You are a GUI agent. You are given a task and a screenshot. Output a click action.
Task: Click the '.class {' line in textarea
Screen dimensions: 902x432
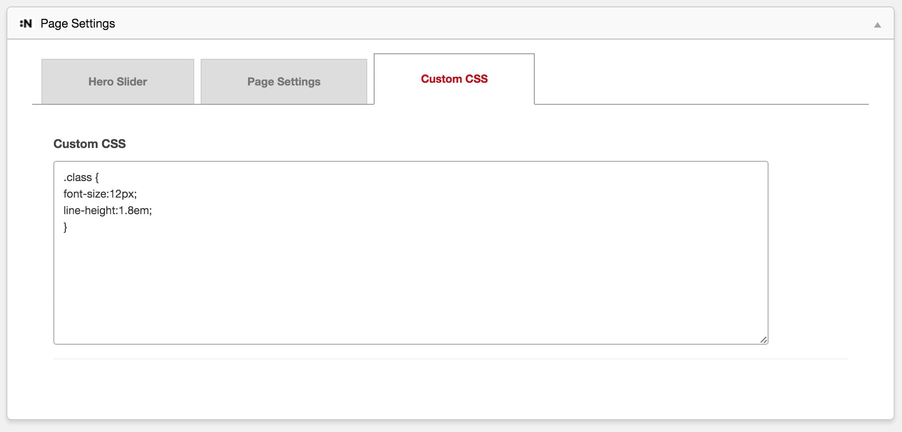(x=81, y=177)
